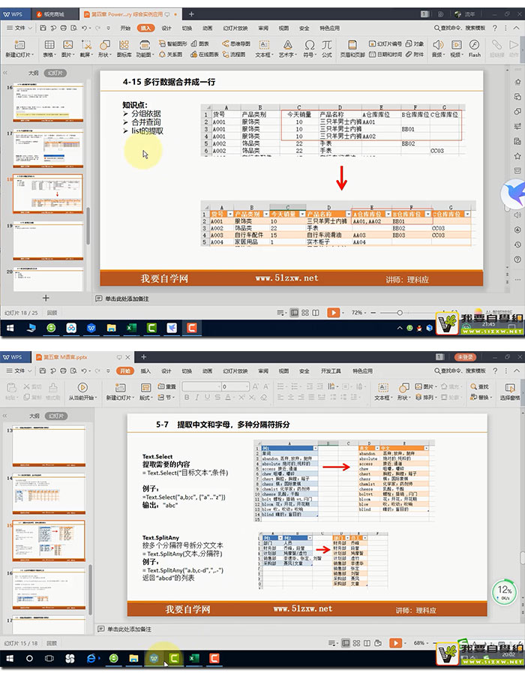This screenshot has width=525, height=676.
Task: Open 文件 menu in 第五章 window
Action: pos(19,371)
